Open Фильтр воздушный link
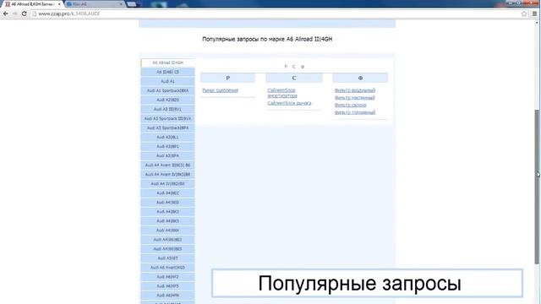 355,90
